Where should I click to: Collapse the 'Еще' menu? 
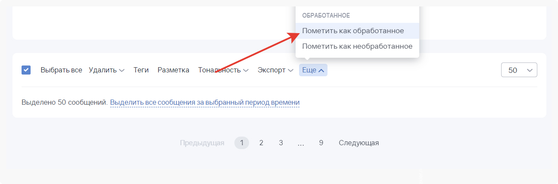coord(313,70)
